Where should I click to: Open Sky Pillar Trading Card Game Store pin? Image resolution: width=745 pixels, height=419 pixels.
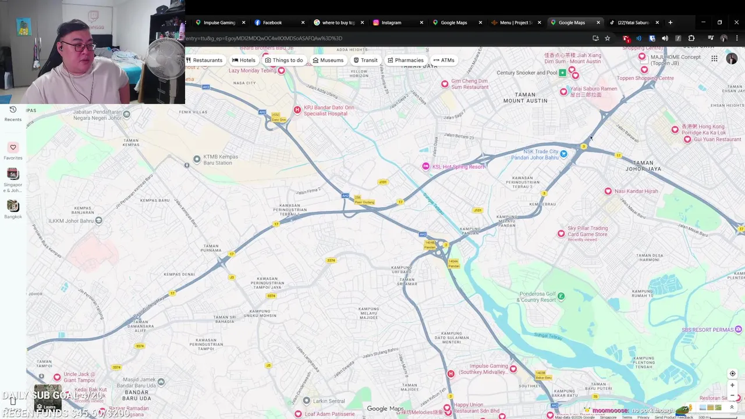pyautogui.click(x=561, y=233)
